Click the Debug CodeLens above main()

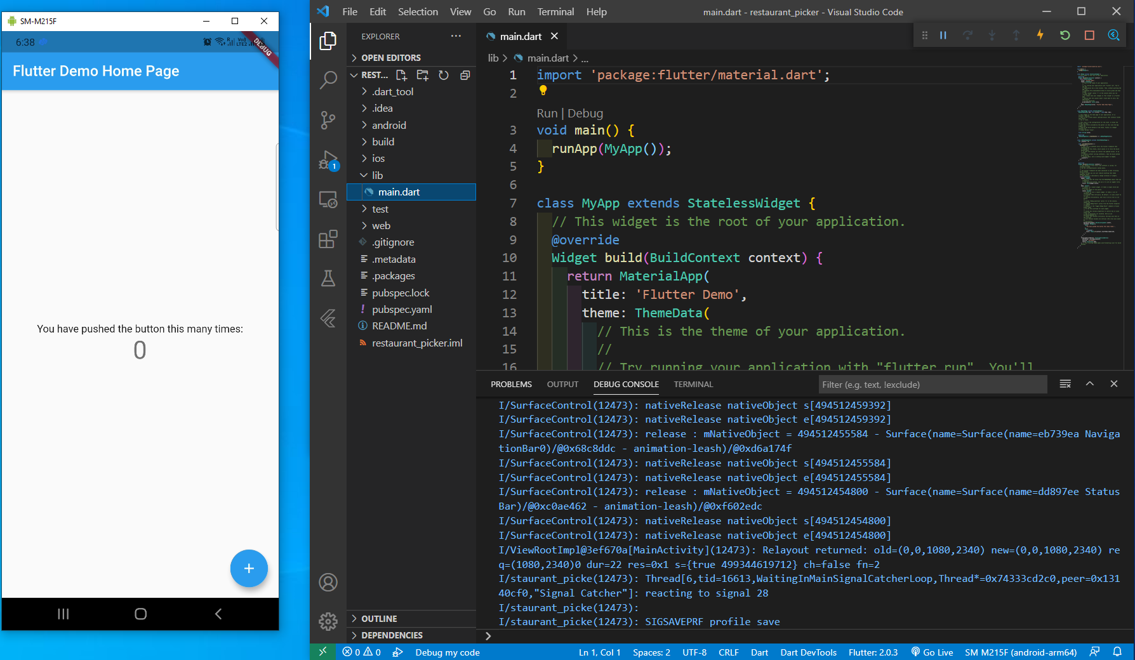585,113
